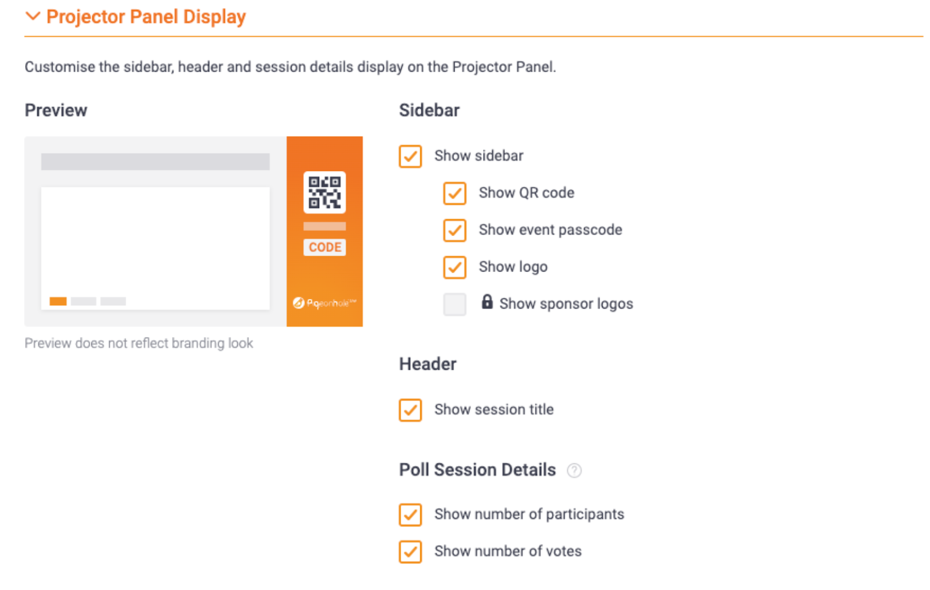Open the Poll Session Details help tooltip
Viewport: 930px width, 590px height.
574,471
